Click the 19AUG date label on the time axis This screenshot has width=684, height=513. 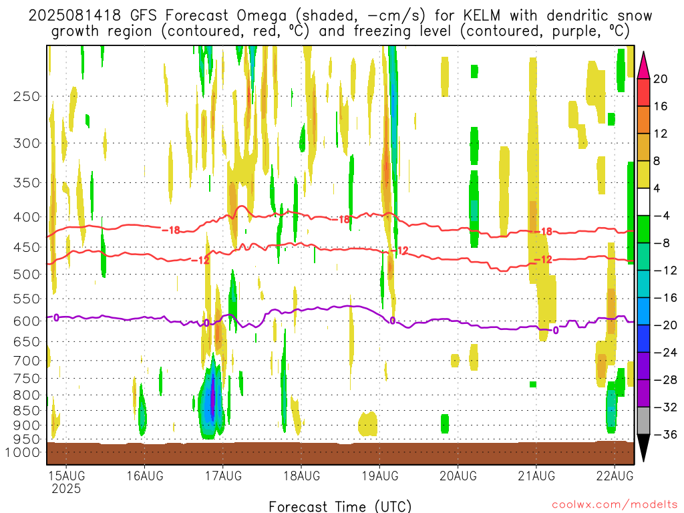379,476
